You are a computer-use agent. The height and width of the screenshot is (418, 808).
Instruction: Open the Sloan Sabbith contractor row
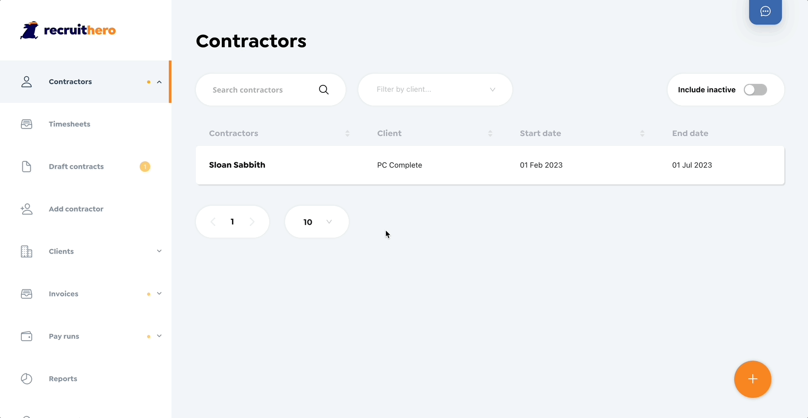pos(490,165)
